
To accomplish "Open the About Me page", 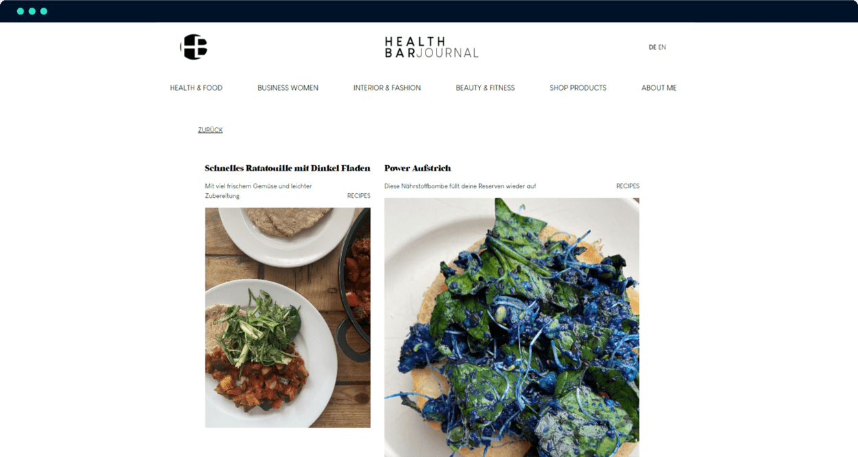I will click(659, 88).
